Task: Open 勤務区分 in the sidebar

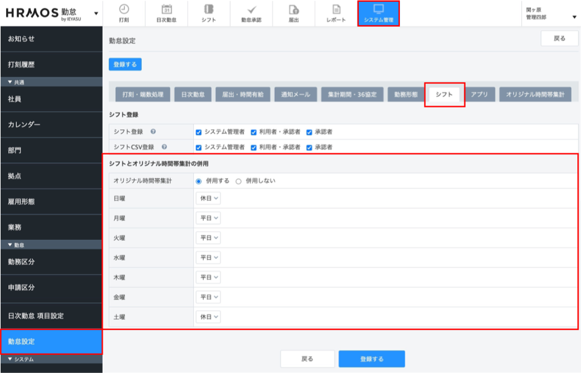Action: (x=51, y=262)
